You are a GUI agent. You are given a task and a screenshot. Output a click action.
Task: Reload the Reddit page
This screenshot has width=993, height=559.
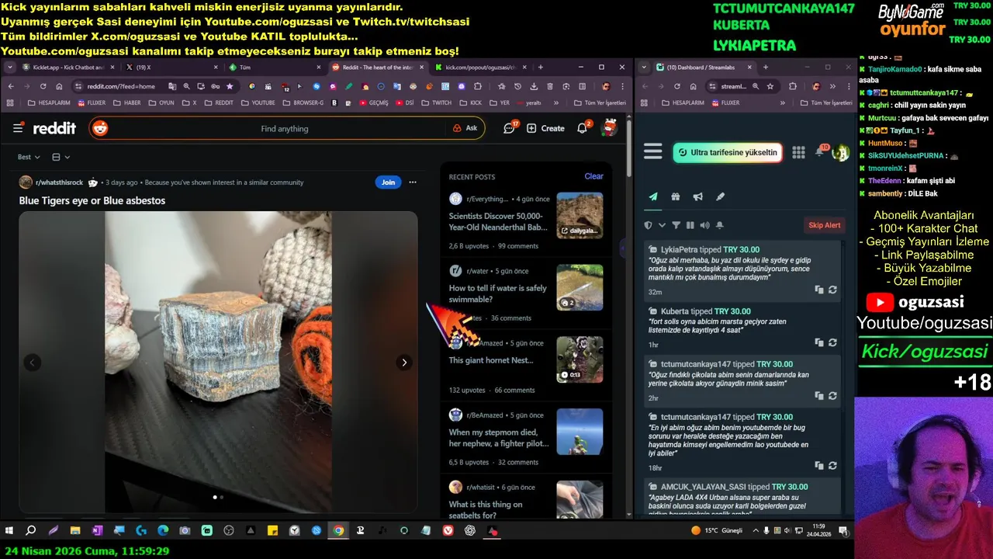click(x=43, y=86)
